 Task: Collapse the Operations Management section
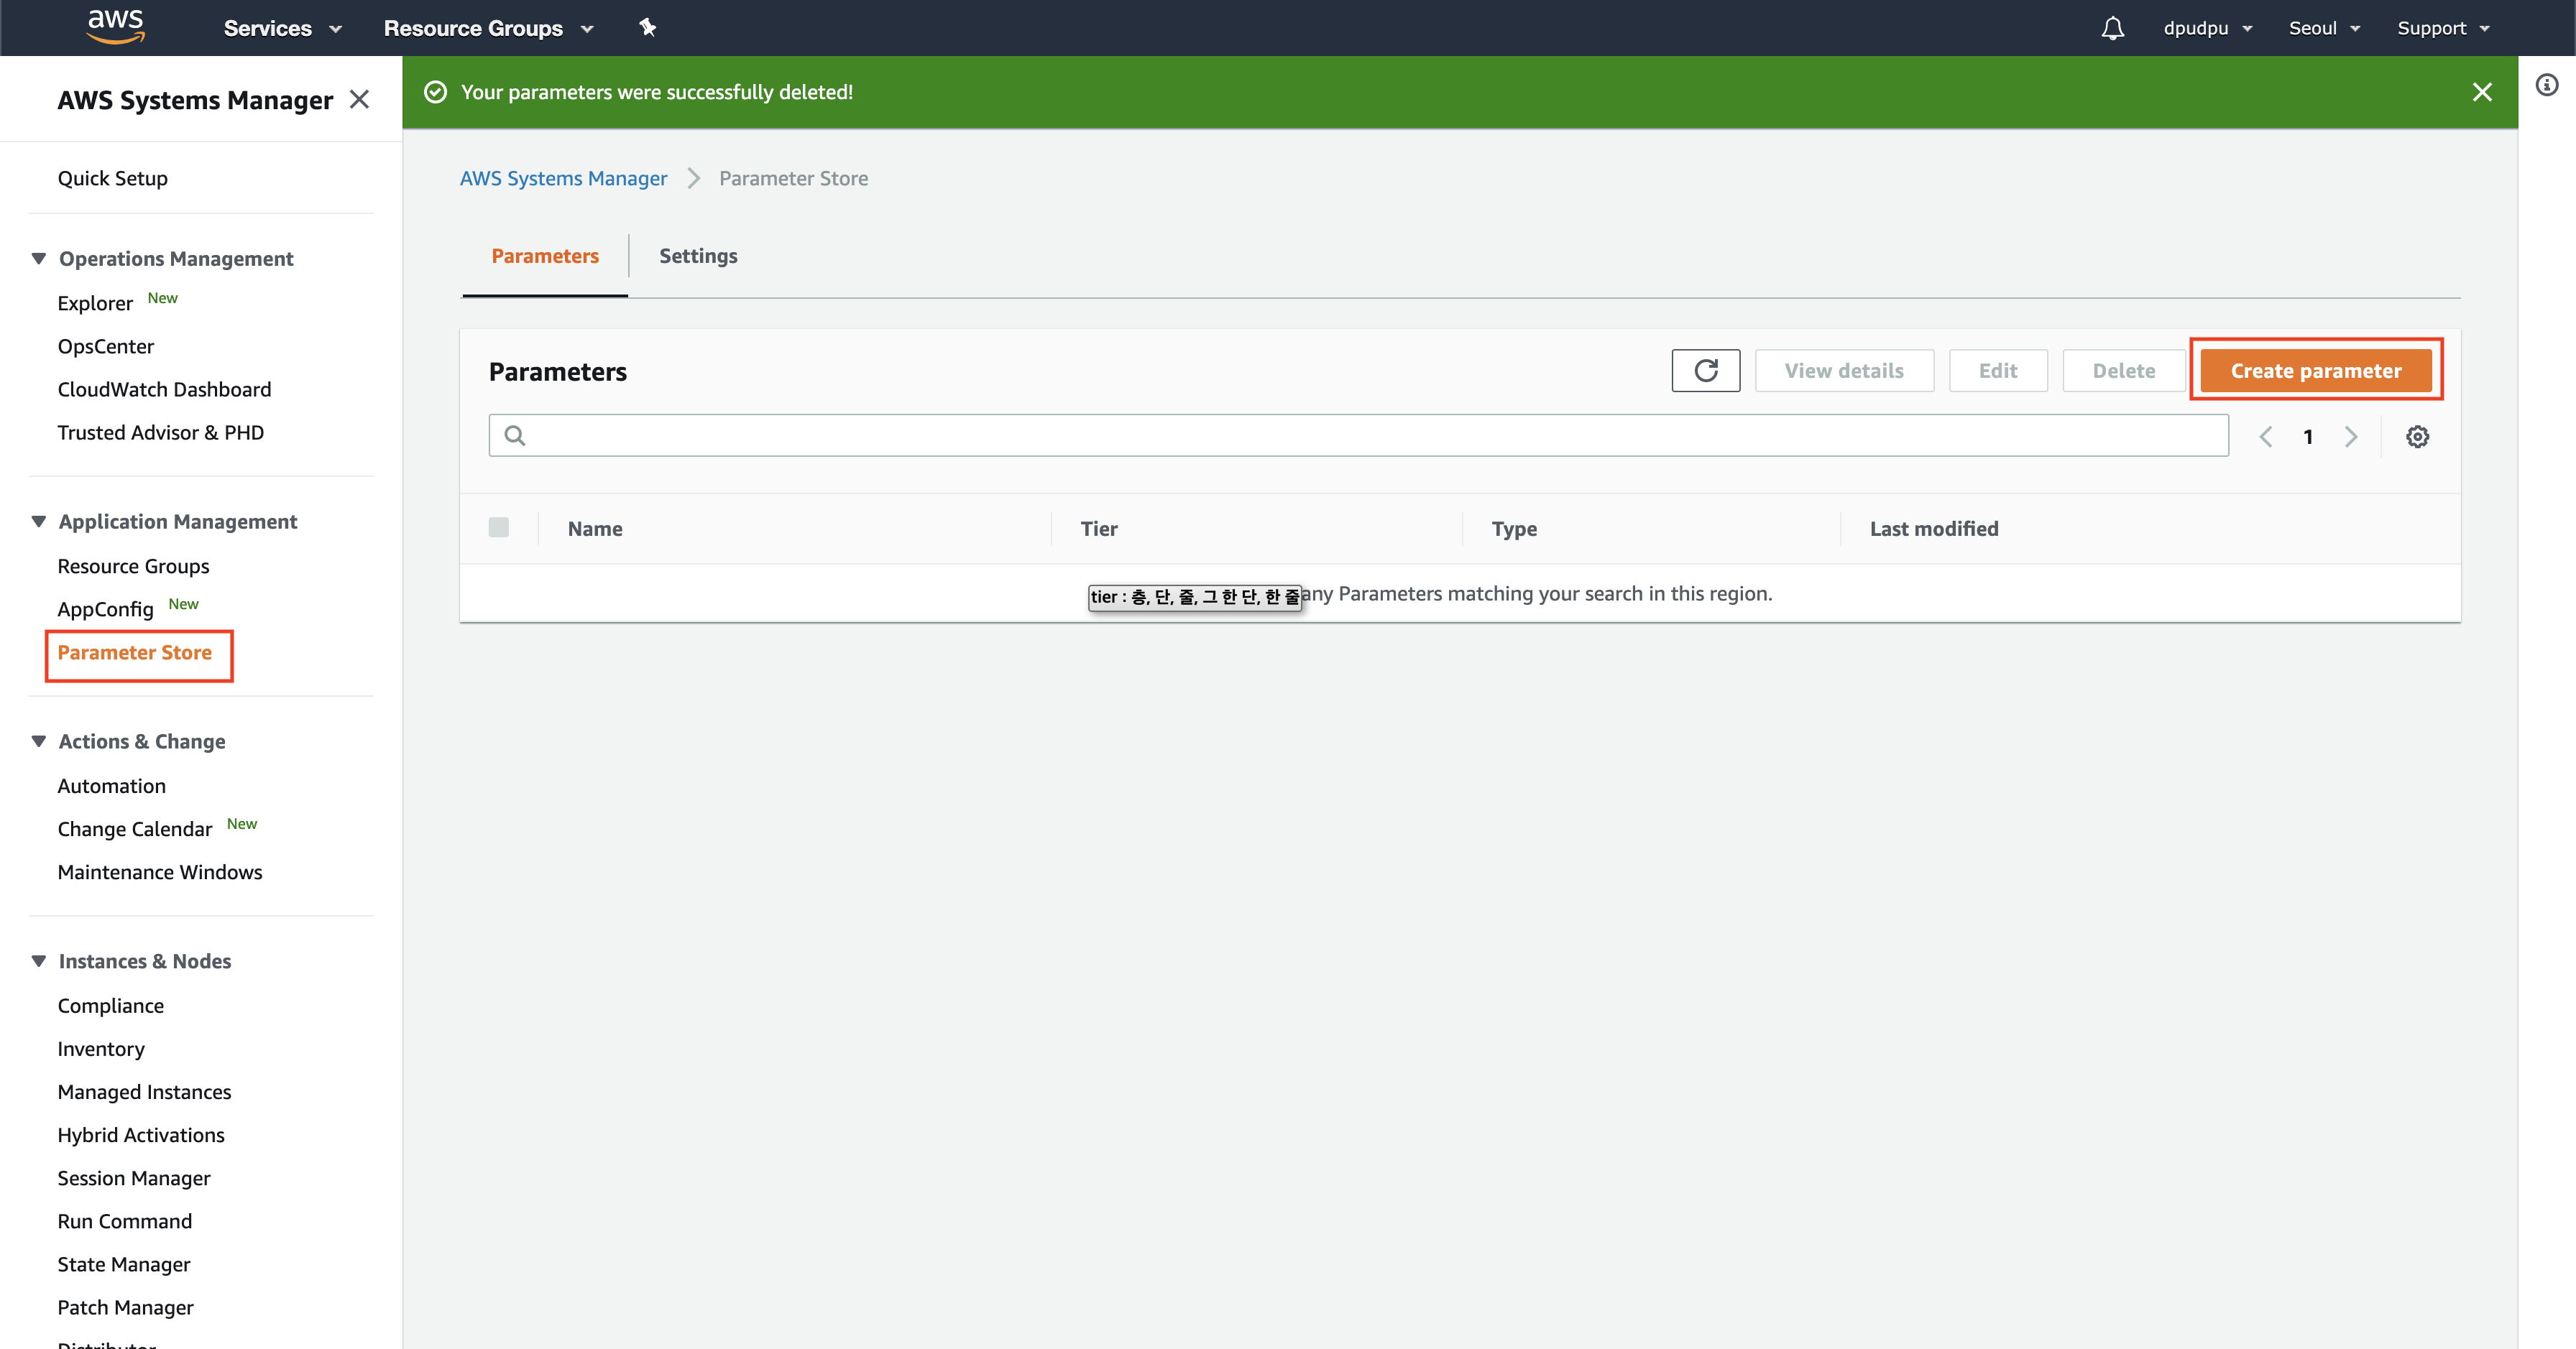[x=39, y=259]
